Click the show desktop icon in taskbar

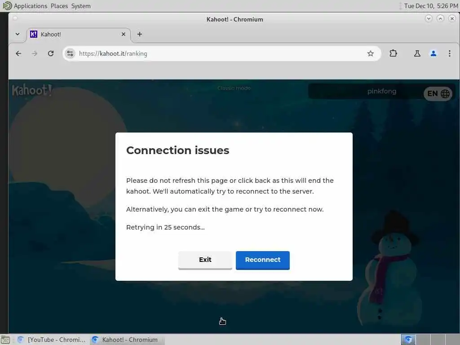5,340
